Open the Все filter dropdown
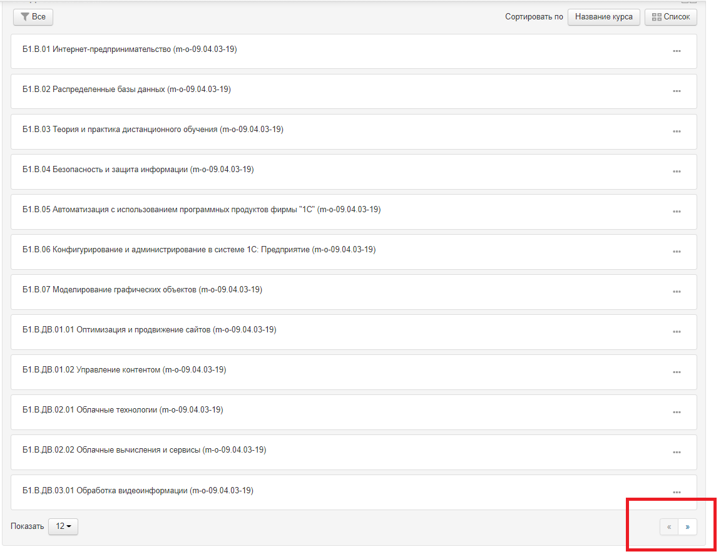This screenshot has width=721, height=554. (x=33, y=17)
